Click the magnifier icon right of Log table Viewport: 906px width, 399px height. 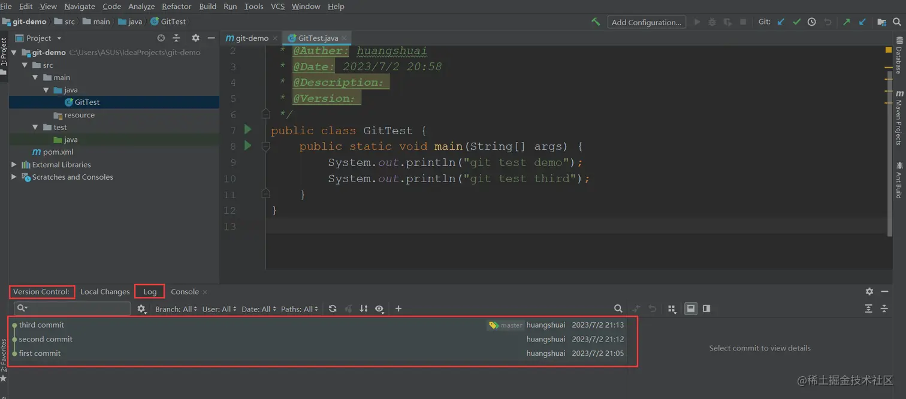618,309
